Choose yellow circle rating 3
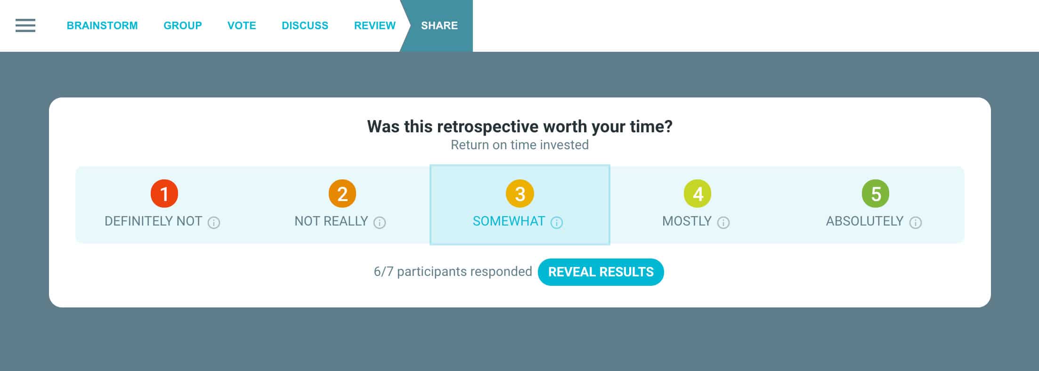Screen dimensions: 1039x371 coord(520,194)
